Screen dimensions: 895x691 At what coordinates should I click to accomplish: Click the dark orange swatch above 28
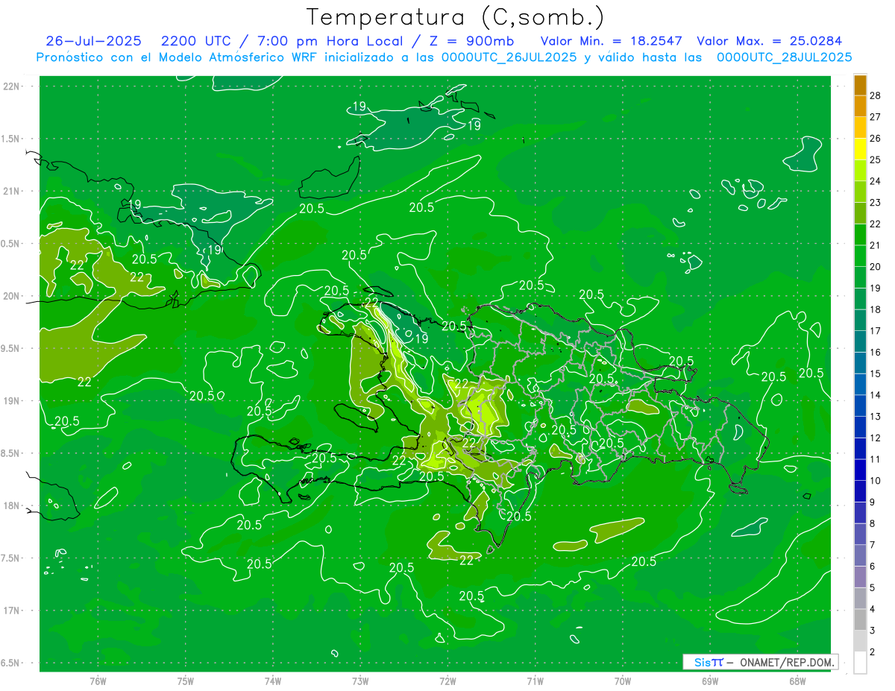(860, 85)
